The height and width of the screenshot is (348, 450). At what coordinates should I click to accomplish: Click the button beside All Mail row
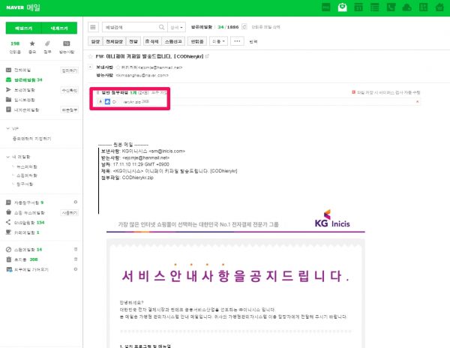70,70
